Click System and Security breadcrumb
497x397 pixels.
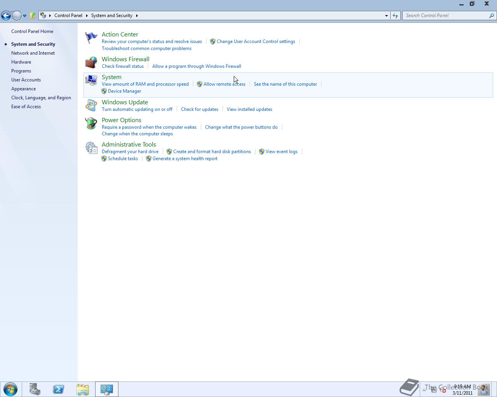(x=112, y=16)
